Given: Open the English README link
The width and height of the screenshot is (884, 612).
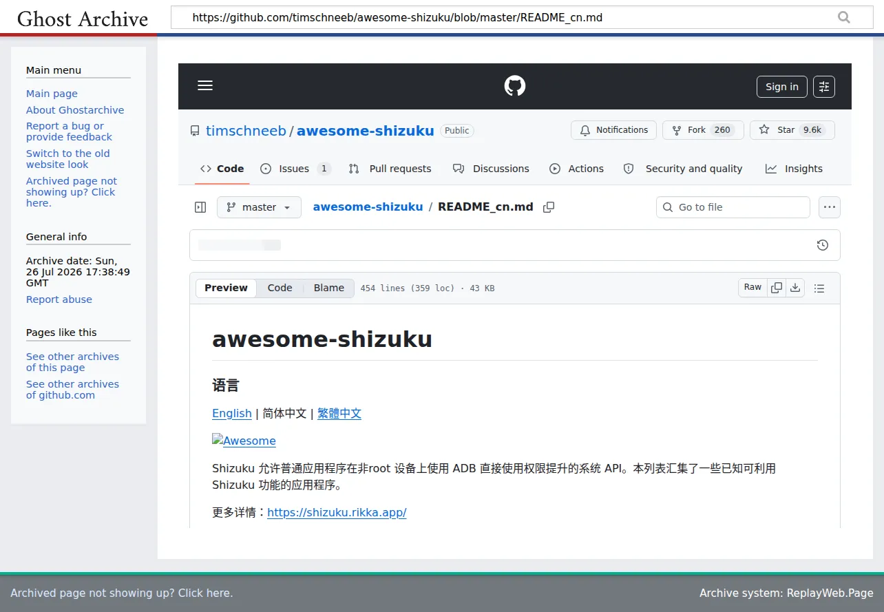Looking at the screenshot, I should click(232, 413).
